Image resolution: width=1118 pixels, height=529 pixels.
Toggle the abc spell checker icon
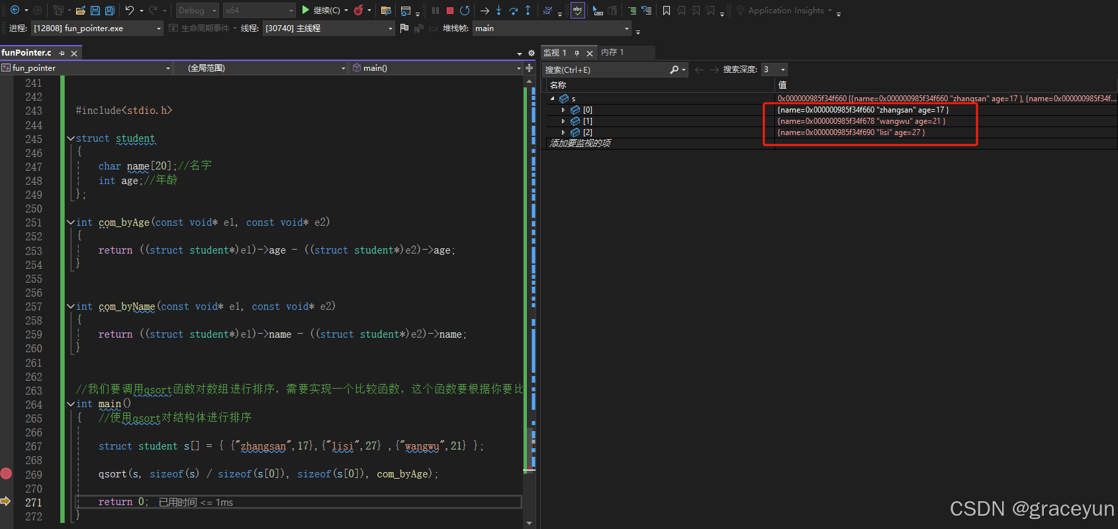tap(578, 10)
